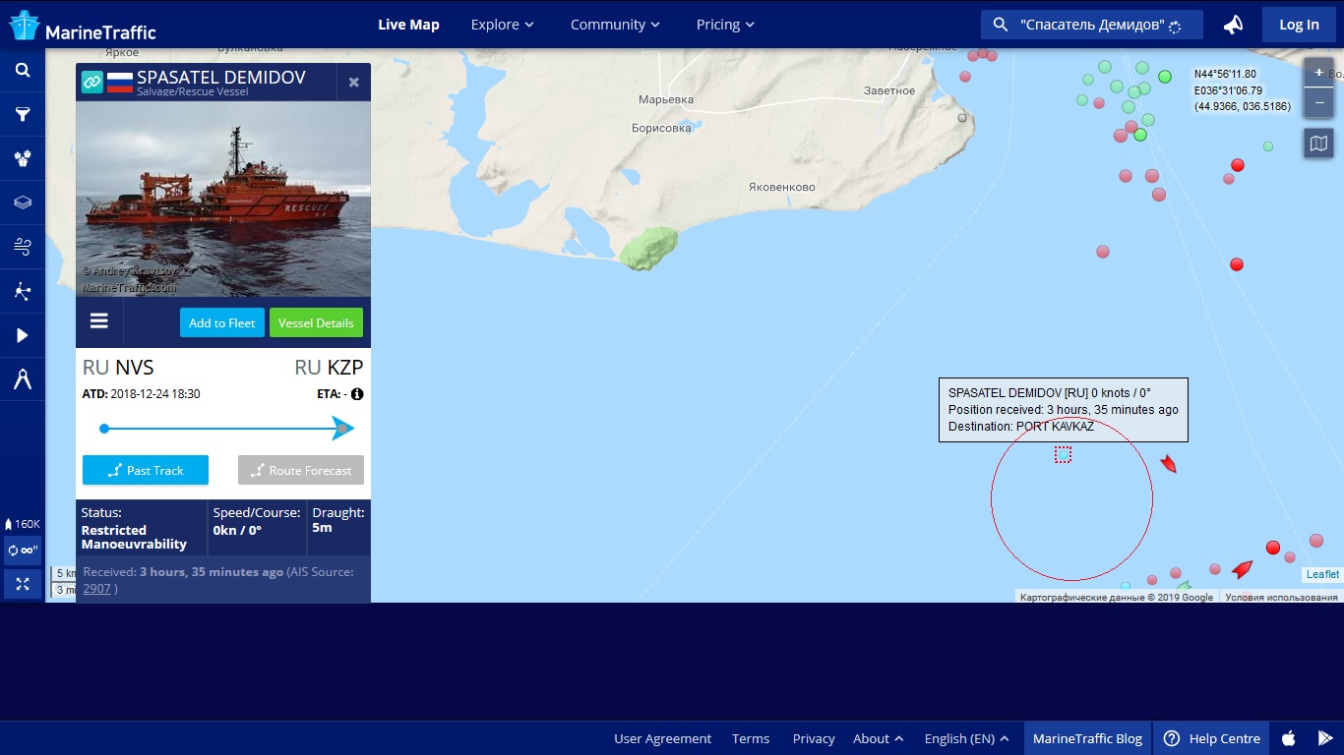This screenshot has height=755, width=1344.
Task: Expand the Community dropdown menu
Action: click(x=616, y=25)
